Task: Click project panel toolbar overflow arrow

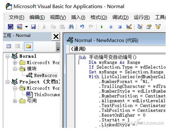Action: click(58, 49)
